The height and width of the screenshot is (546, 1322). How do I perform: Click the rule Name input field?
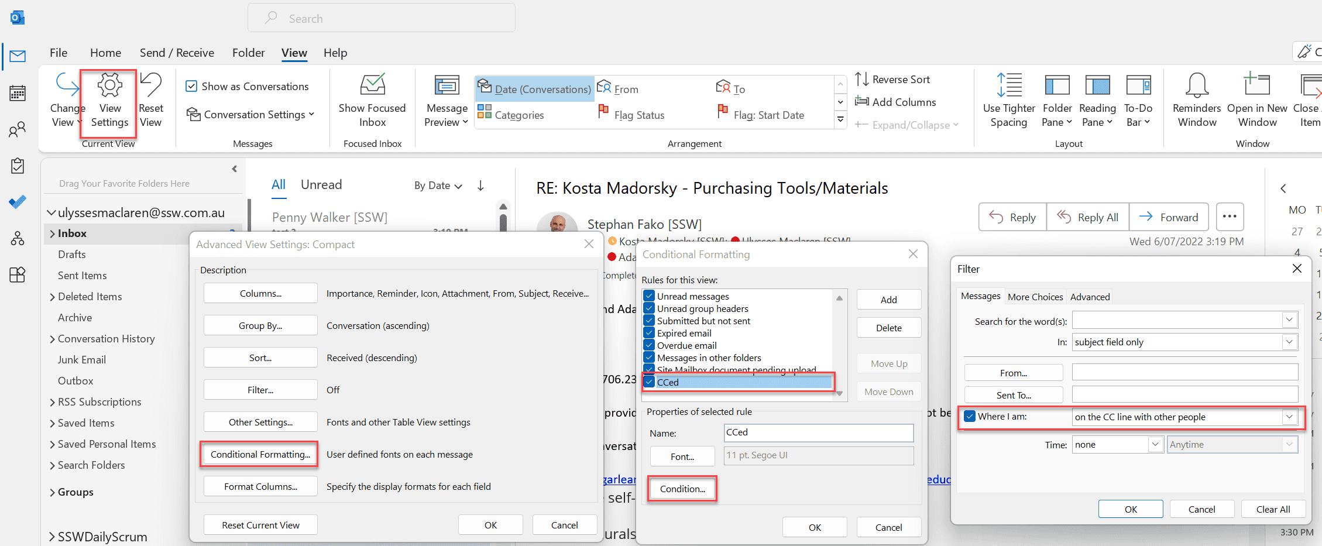(818, 432)
